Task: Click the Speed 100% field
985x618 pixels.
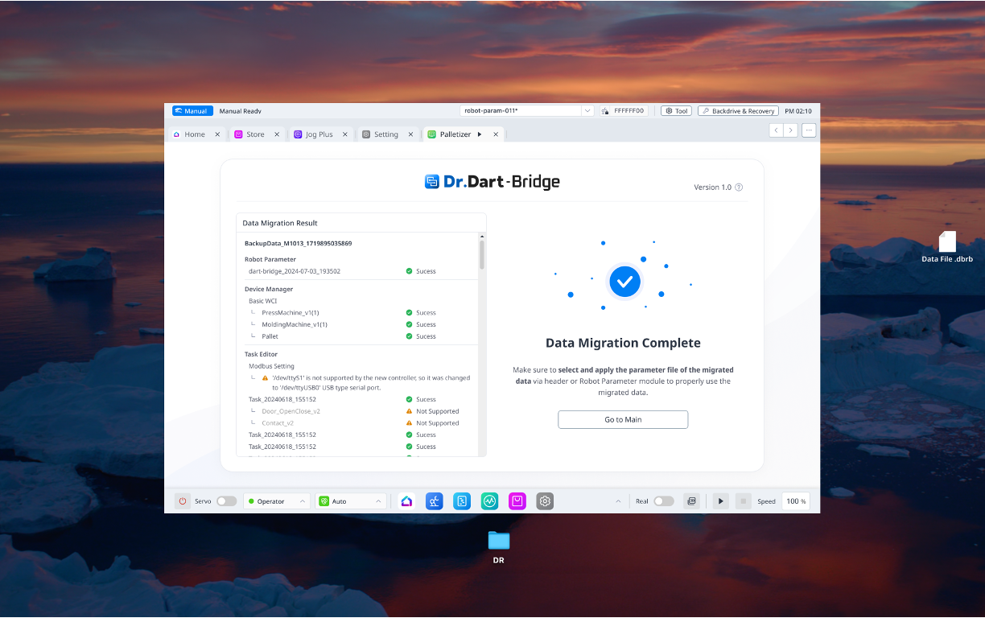Action: (795, 501)
